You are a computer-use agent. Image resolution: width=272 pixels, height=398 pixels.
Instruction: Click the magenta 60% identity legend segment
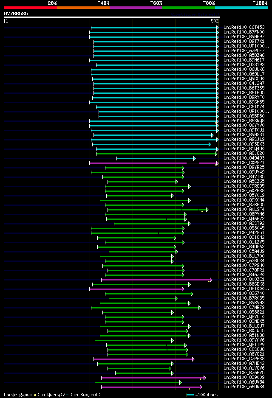click(136, 8)
